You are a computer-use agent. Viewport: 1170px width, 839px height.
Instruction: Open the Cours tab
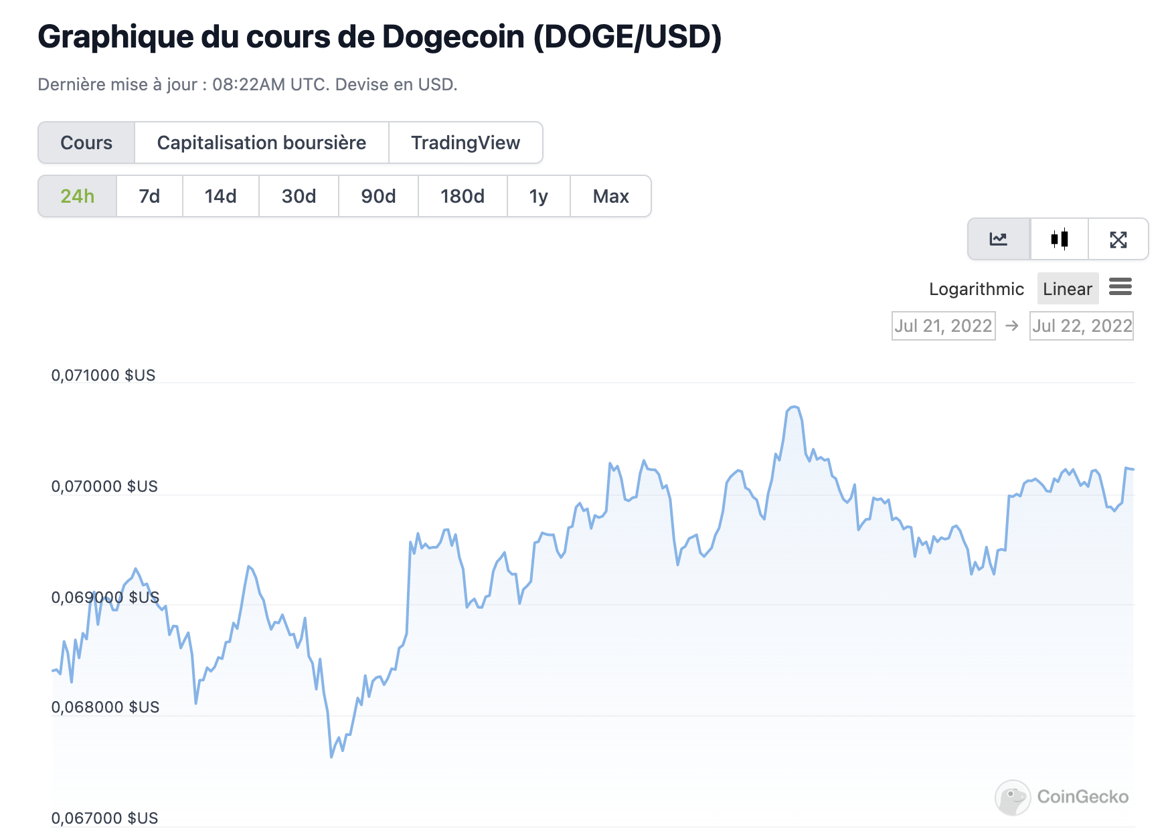tap(86, 143)
